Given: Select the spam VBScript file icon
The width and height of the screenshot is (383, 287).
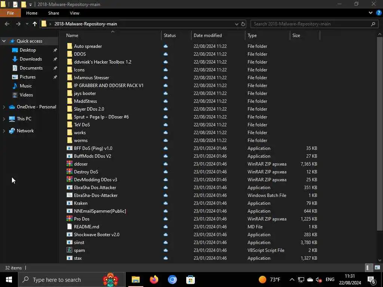Looking at the screenshot, I should tap(70, 250).
